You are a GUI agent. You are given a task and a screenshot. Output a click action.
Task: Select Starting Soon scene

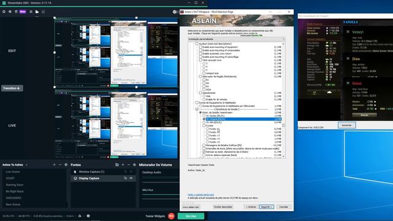point(15,185)
